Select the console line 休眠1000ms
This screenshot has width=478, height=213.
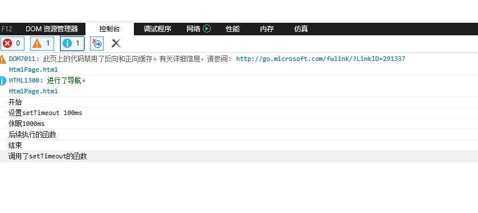pos(239,124)
